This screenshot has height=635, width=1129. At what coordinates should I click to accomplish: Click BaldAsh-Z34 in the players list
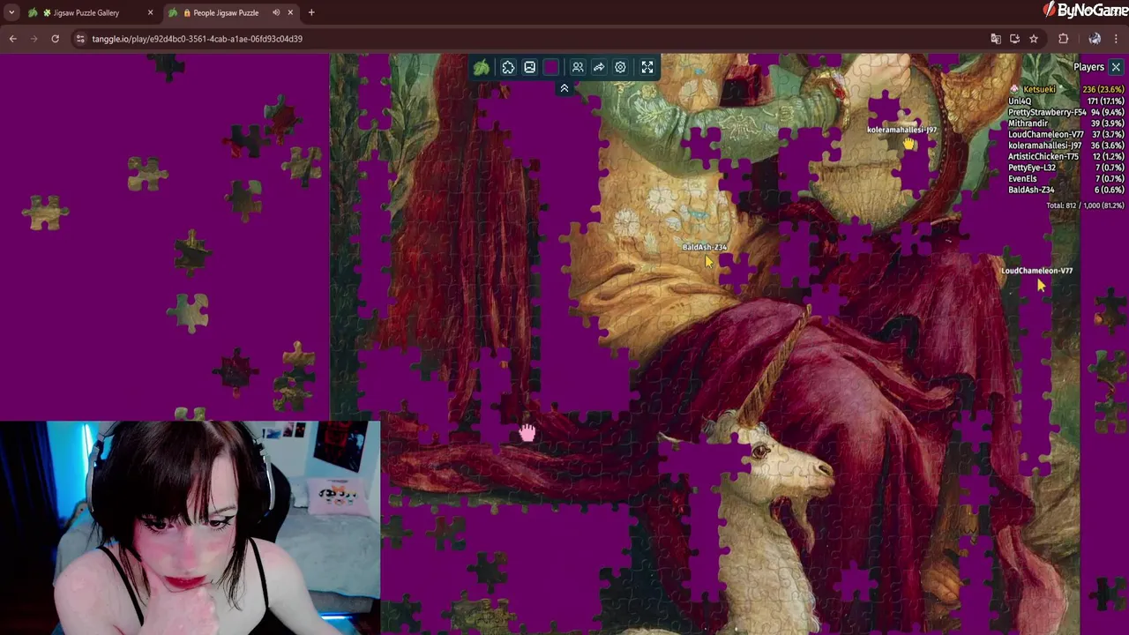click(1031, 190)
